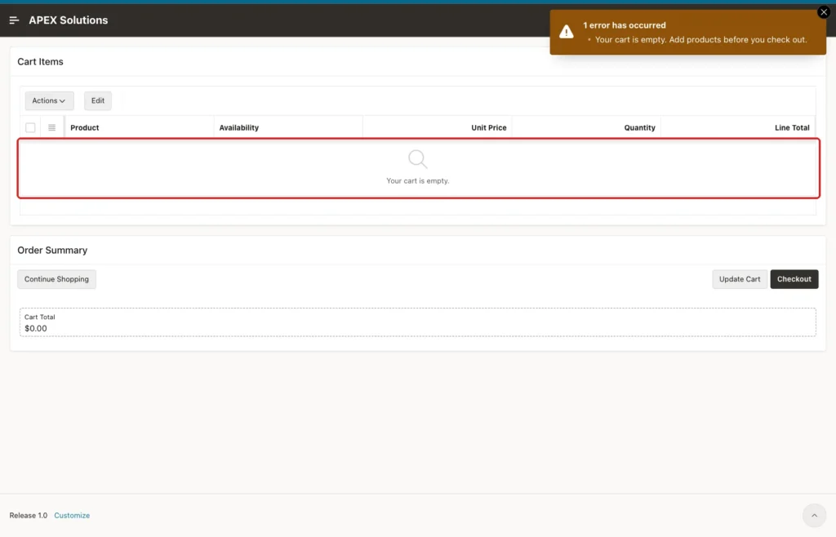Open the row actions menu icon in the header

(51, 128)
